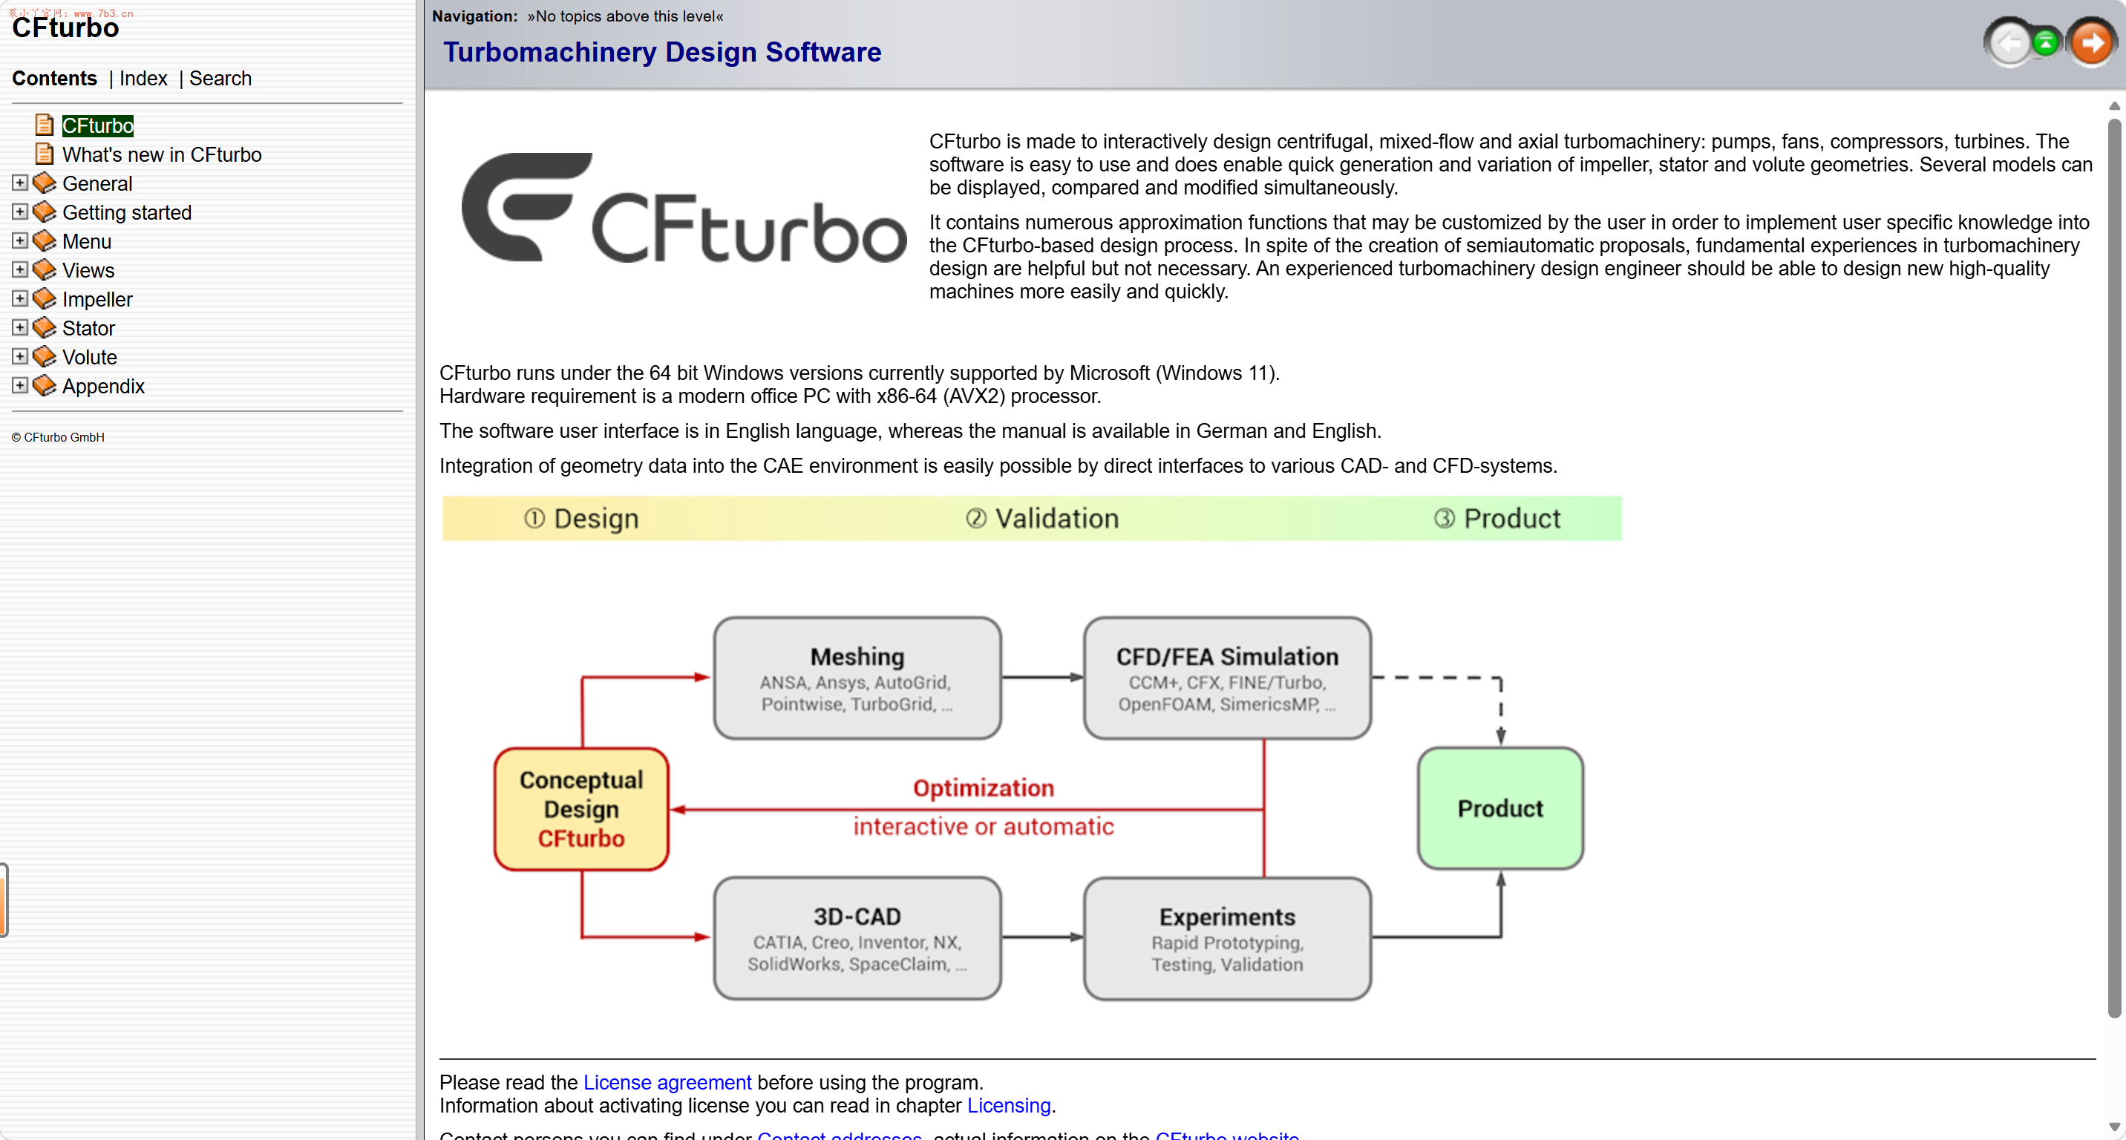Open the License agreement link
This screenshot has width=2126, height=1140.
(x=667, y=1082)
